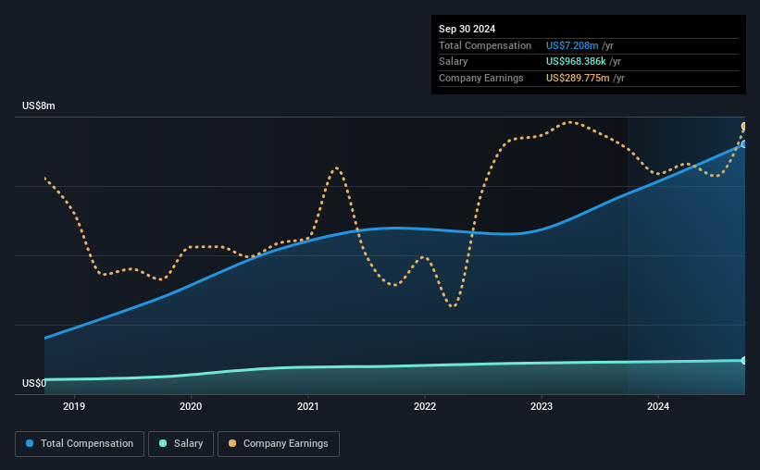Toggle the Salary legend button
The width and height of the screenshot is (760, 470).
[181, 444]
